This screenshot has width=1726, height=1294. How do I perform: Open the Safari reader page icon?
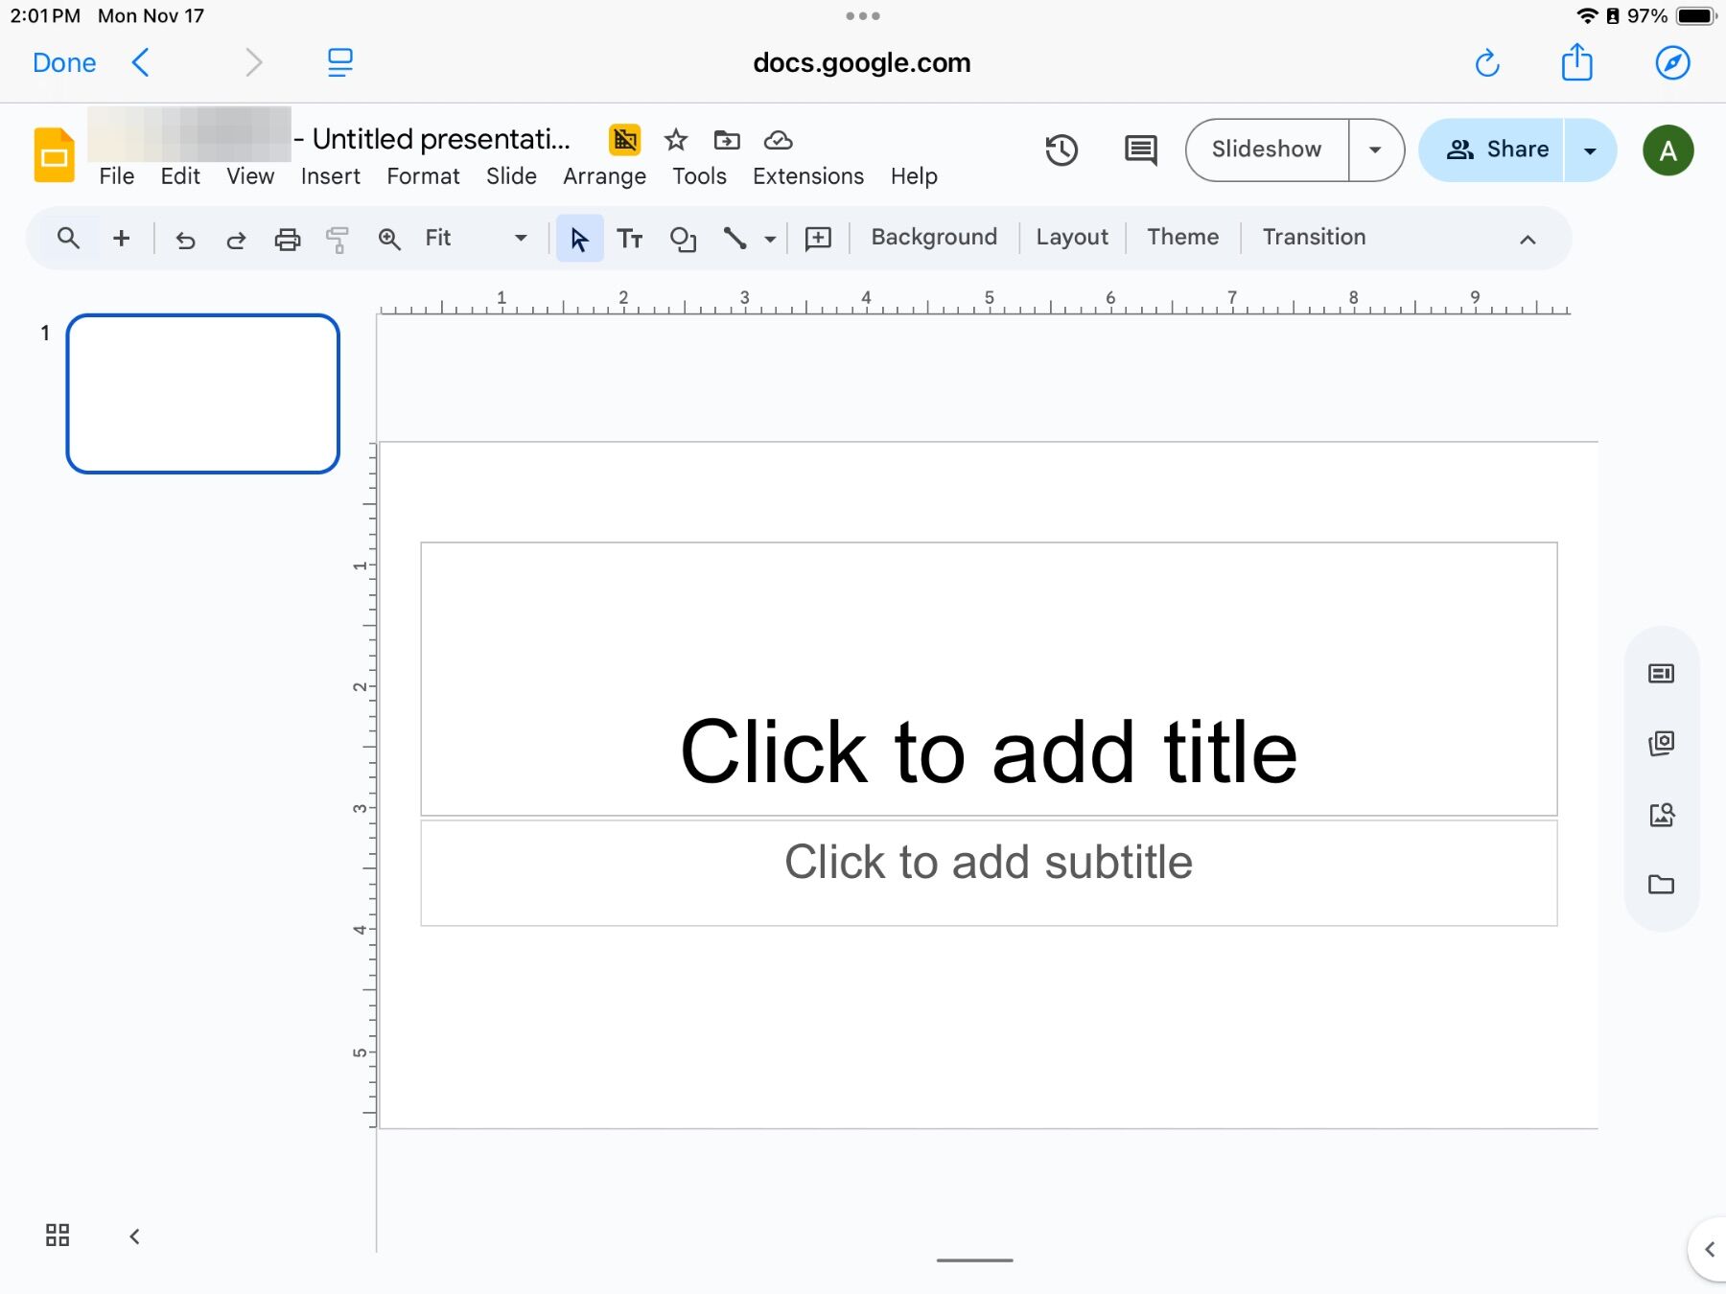click(x=340, y=63)
